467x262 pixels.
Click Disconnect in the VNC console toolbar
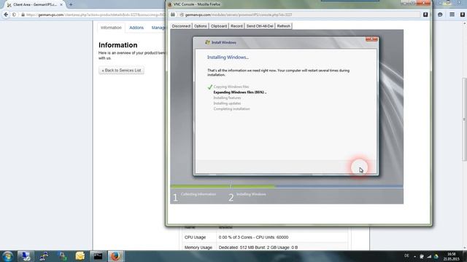181,26
